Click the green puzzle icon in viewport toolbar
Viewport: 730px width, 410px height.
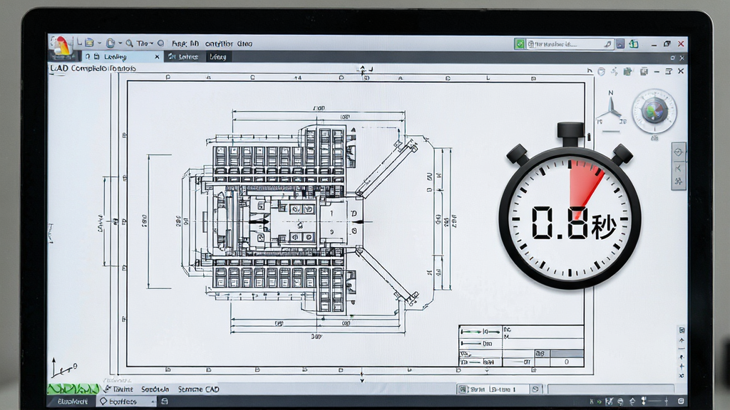628,71
